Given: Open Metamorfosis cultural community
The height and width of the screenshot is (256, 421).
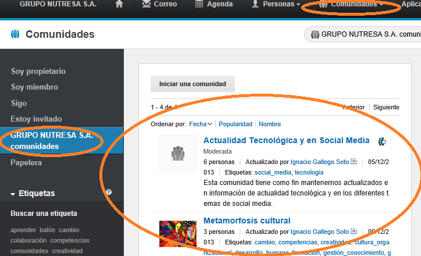Looking at the screenshot, I should click(x=247, y=221).
